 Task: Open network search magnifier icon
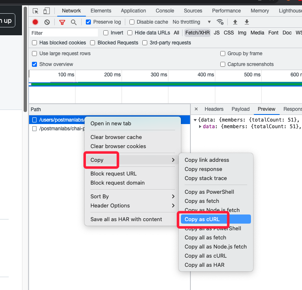coord(73,22)
